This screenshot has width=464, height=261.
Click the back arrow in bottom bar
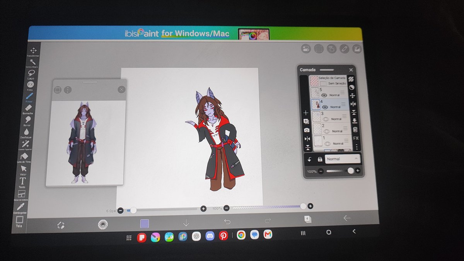point(347,218)
